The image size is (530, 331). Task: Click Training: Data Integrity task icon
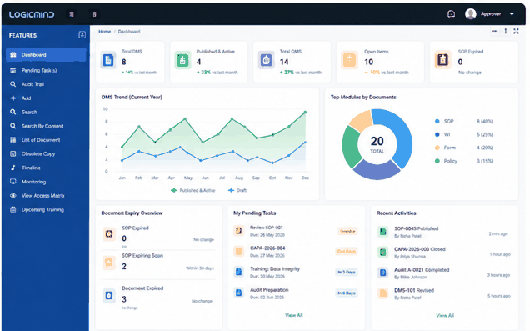click(x=238, y=272)
